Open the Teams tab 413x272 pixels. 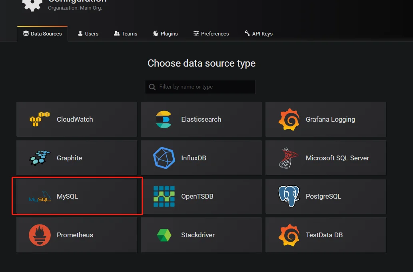126,34
